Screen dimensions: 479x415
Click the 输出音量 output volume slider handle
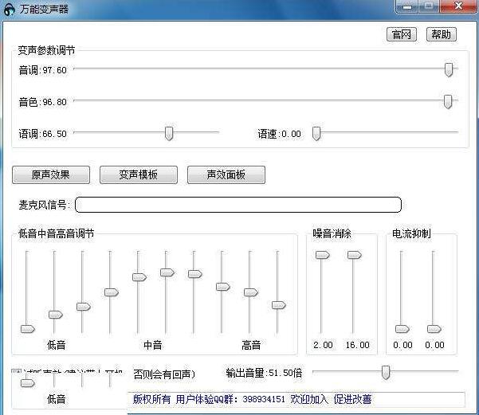(x=386, y=373)
